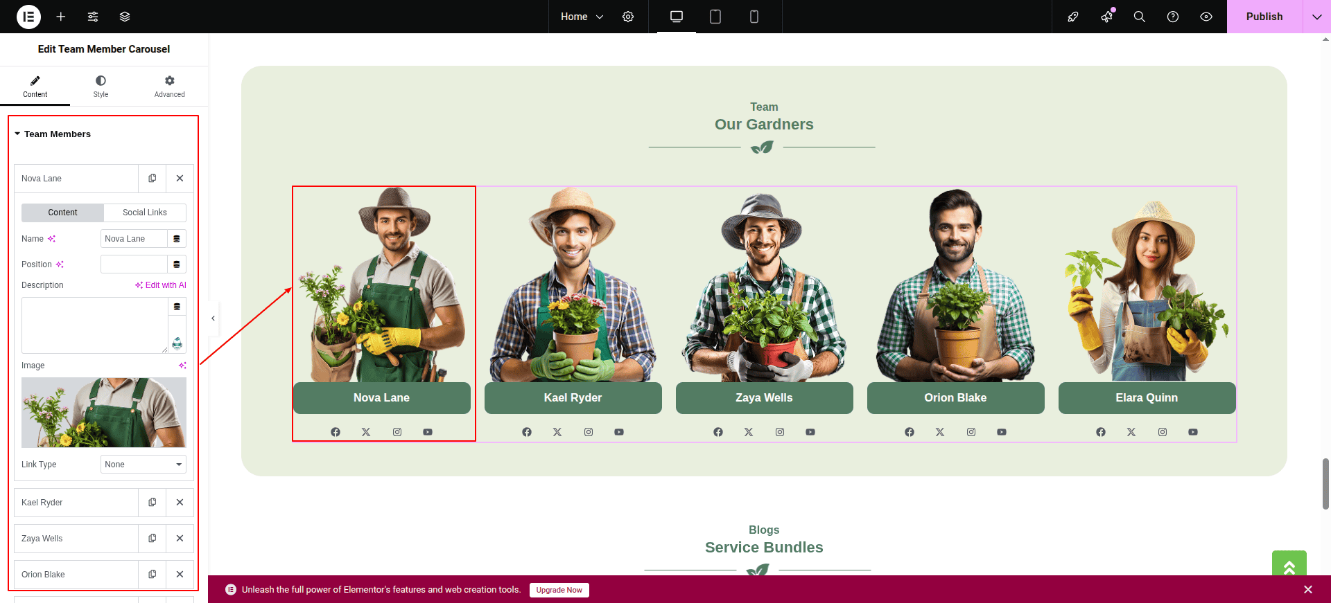Screen dimensions: 1331x603
Task: Duplicate the Nova Lane item
Action: pyautogui.click(x=153, y=179)
